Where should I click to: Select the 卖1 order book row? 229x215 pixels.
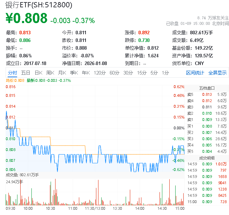207,120
